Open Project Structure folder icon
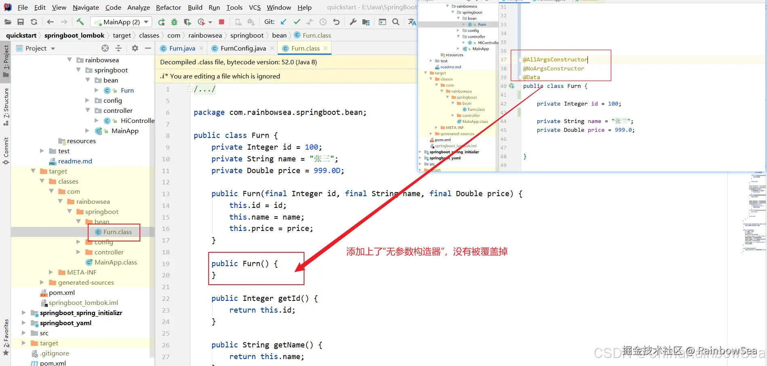This screenshot has width=767, height=366. point(366,22)
